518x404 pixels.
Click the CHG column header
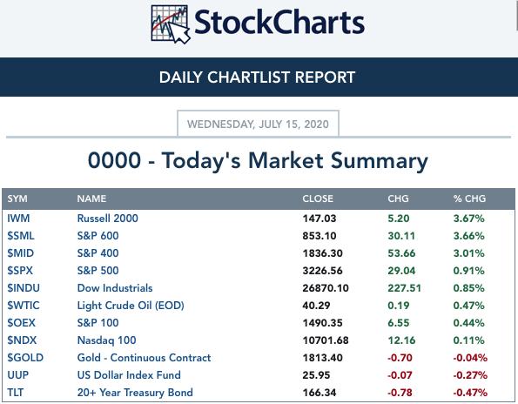(x=399, y=199)
